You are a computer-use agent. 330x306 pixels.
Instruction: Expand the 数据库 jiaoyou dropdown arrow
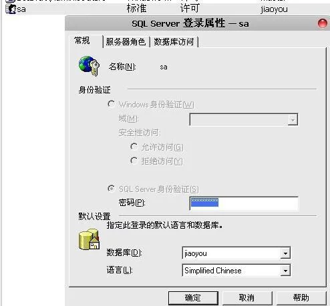285,253
